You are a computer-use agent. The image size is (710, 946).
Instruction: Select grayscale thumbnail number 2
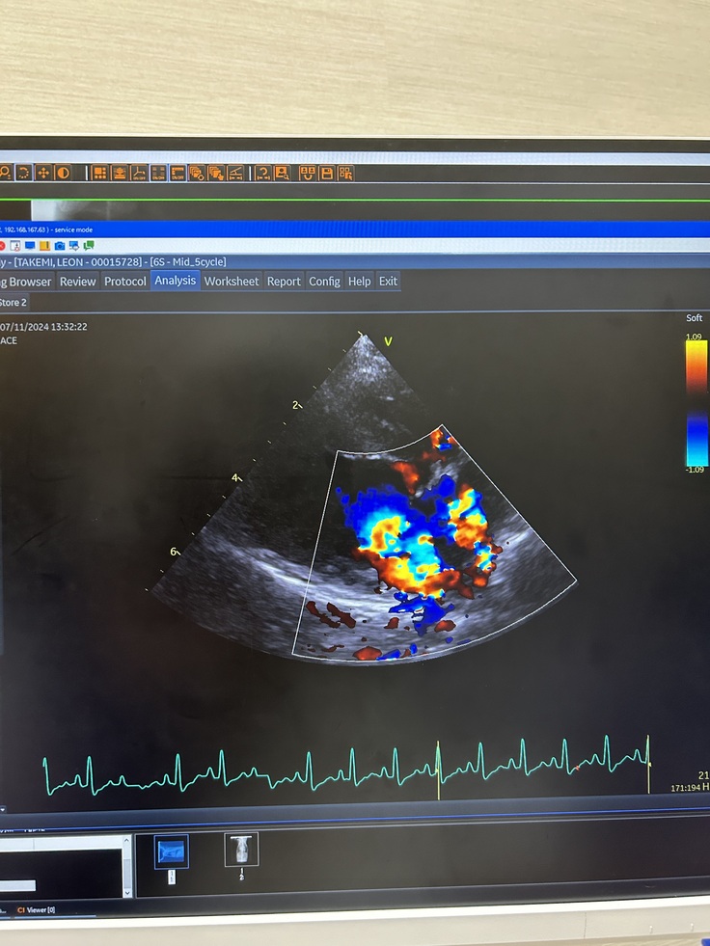241,850
